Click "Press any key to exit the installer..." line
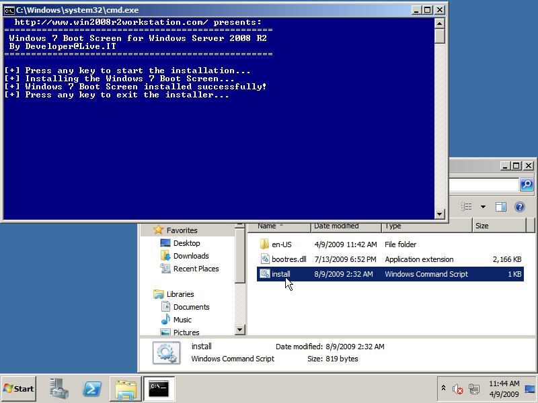This screenshot has height=403, width=538. point(116,95)
